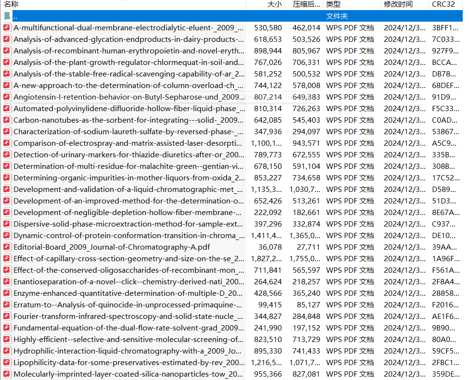
Task: Click the 修改时间 column header
Action: [398, 4]
